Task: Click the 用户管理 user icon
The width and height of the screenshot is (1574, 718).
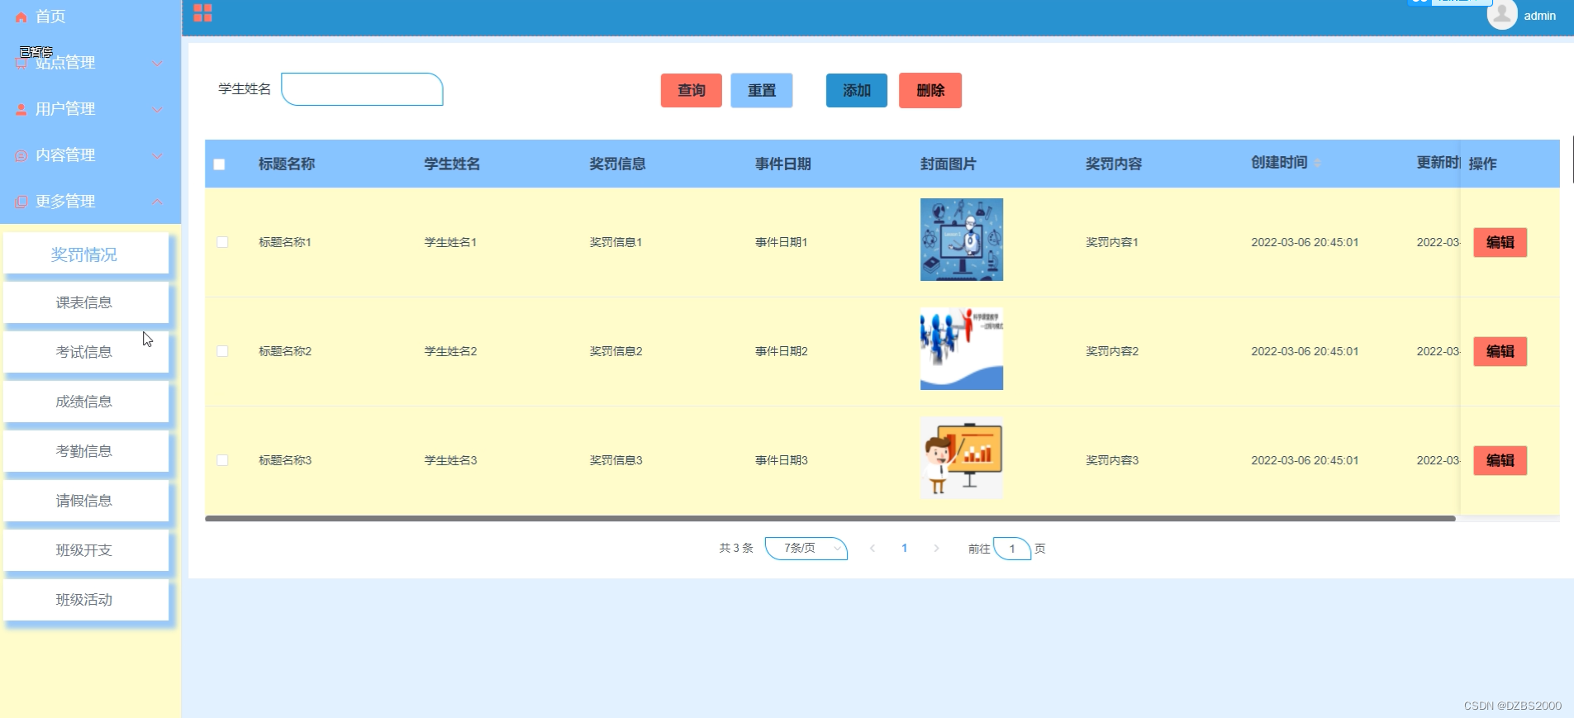Action: tap(21, 109)
